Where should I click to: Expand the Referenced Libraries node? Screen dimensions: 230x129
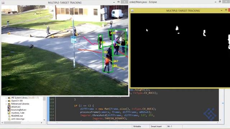[x=6, y=104]
